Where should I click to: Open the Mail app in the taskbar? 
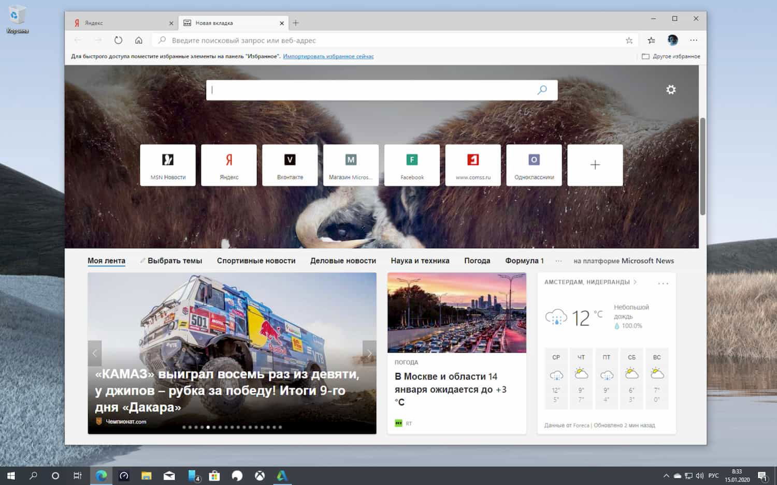click(x=169, y=475)
